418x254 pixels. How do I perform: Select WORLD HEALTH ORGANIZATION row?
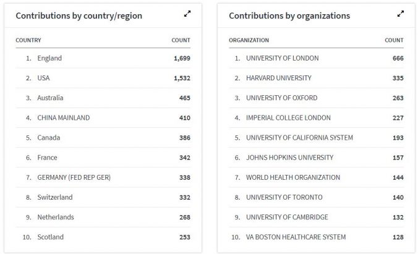[292, 177]
